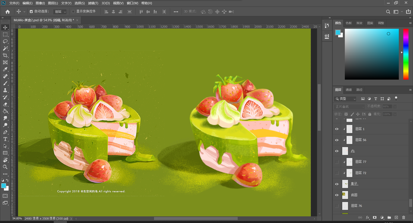The height and width of the screenshot is (223, 413).
Task: Hide the 底图 layer with eye icon
Action: [337, 195]
